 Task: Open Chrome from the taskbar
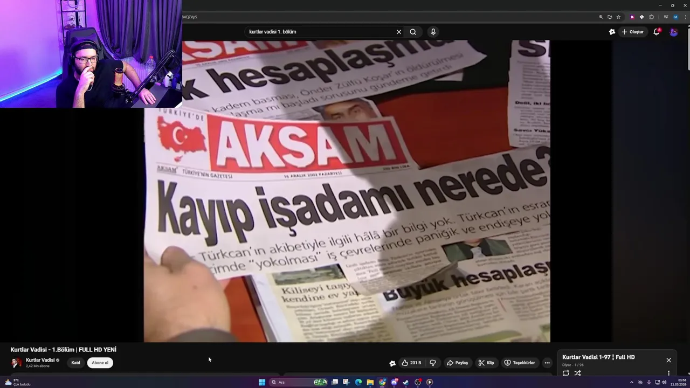(x=382, y=382)
